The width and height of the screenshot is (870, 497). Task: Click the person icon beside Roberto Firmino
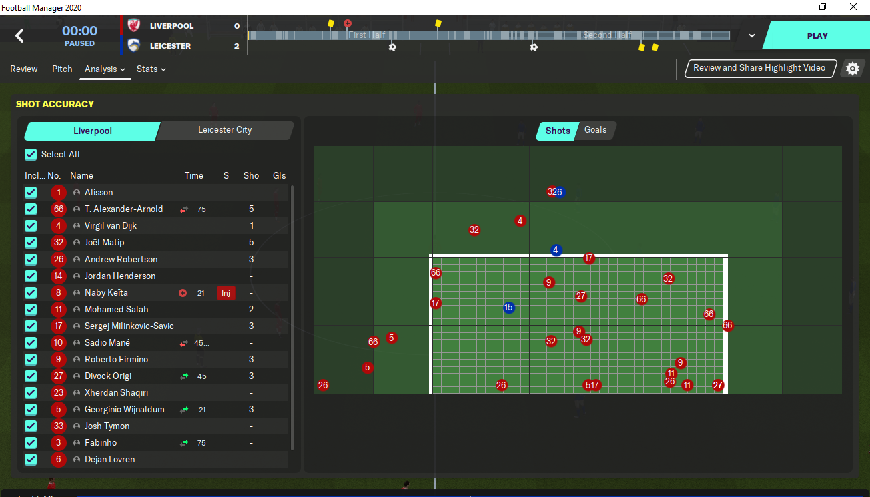77,360
